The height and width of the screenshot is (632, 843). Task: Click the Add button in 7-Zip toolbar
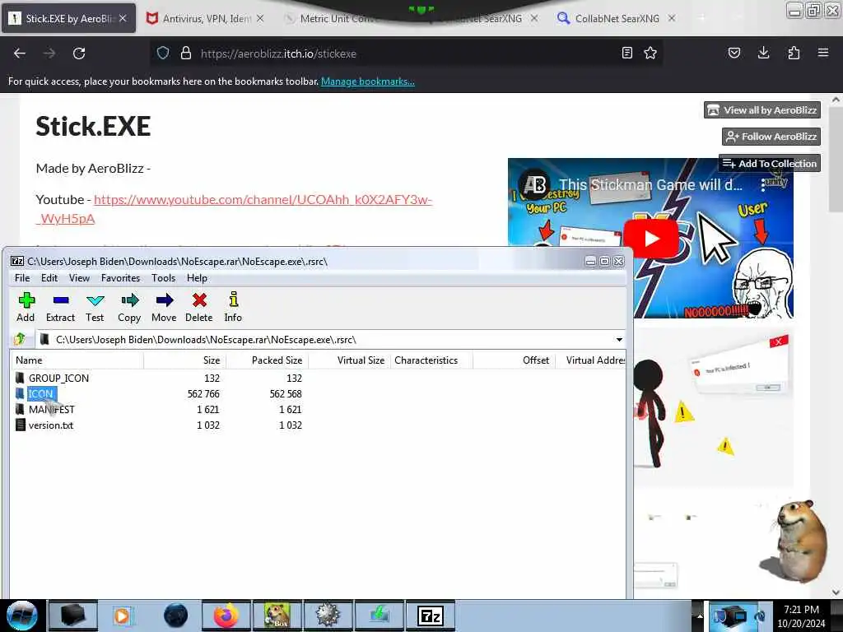tap(26, 307)
